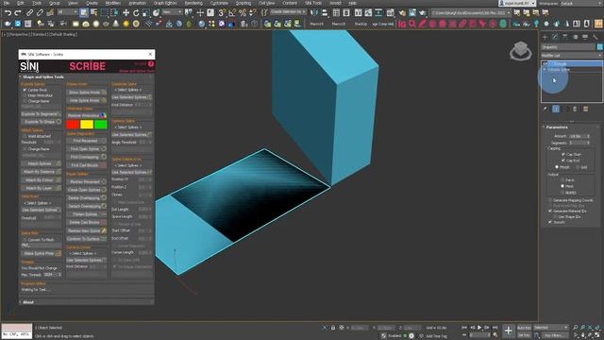Click Explode To Segments button
604x340 pixels.
point(41,114)
